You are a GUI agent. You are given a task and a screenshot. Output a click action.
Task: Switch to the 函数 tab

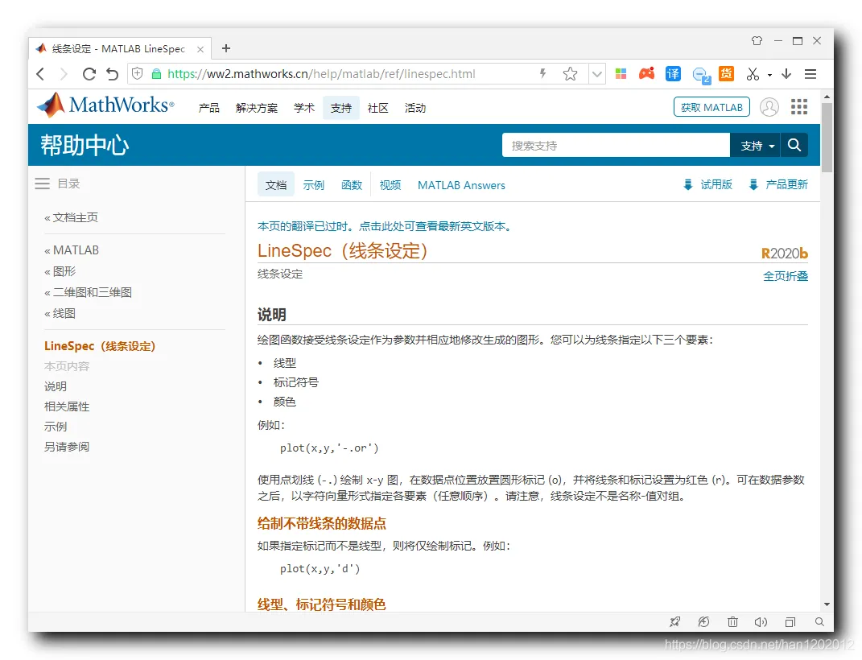coord(352,185)
